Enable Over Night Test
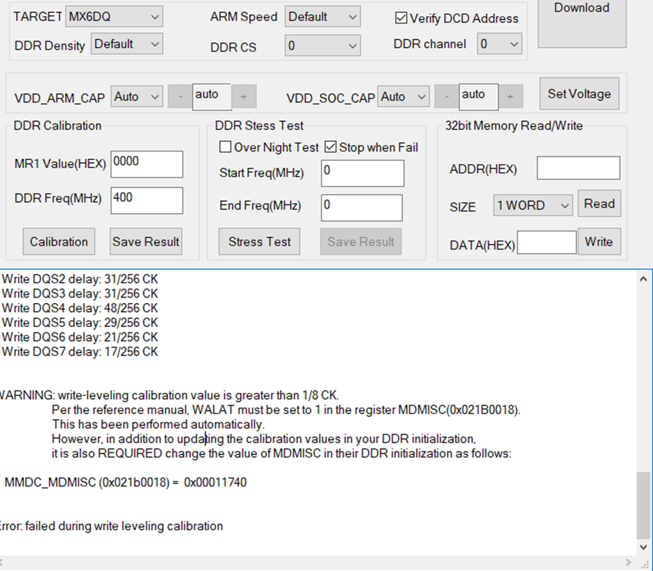This screenshot has height=571, width=653. (x=226, y=147)
